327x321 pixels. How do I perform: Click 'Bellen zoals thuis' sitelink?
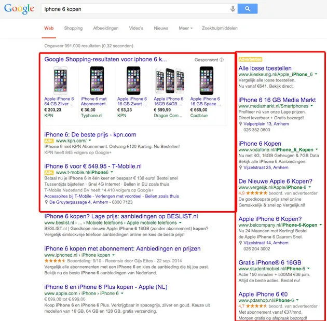pos(162,196)
